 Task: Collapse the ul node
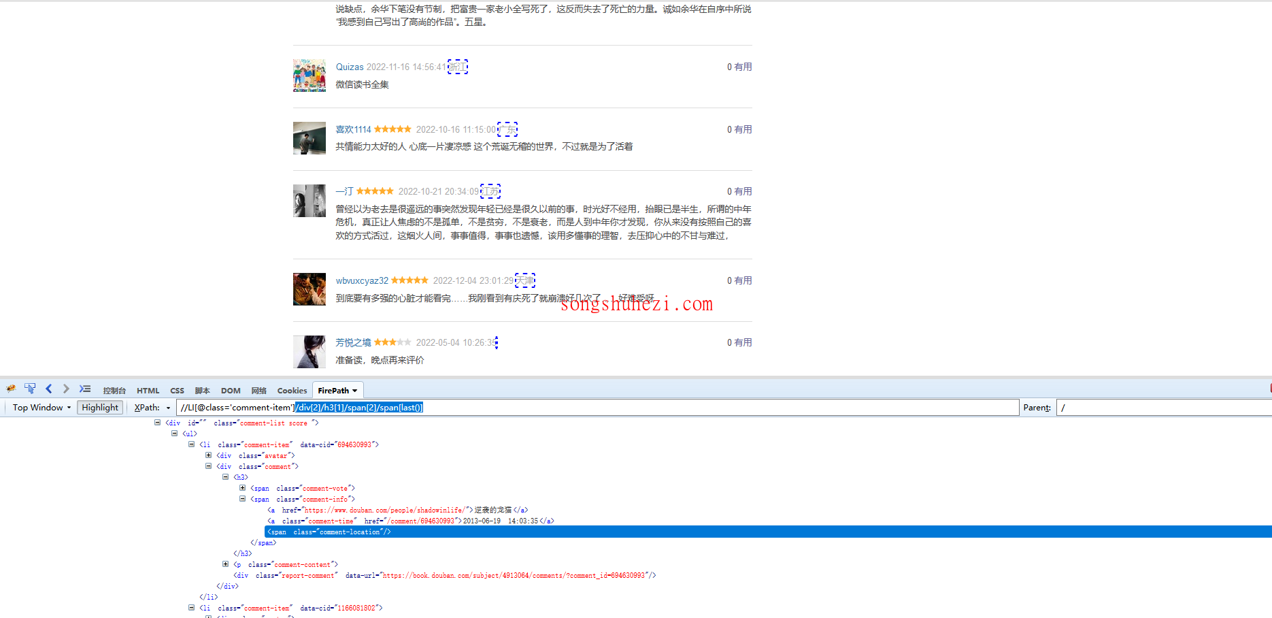[174, 434]
